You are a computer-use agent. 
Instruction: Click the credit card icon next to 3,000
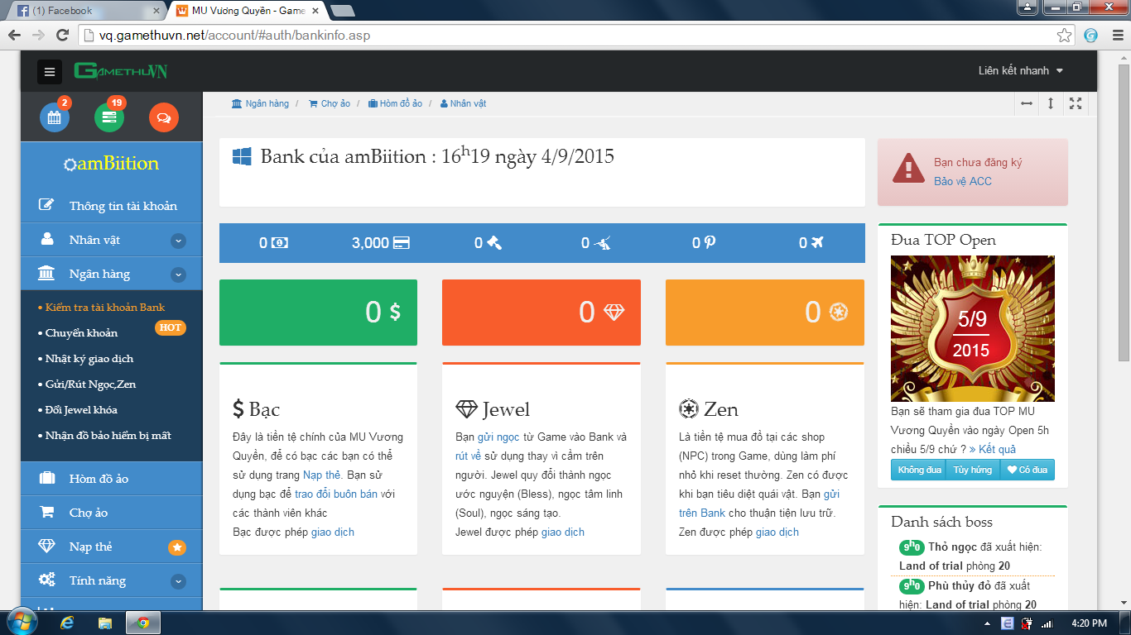[402, 243]
